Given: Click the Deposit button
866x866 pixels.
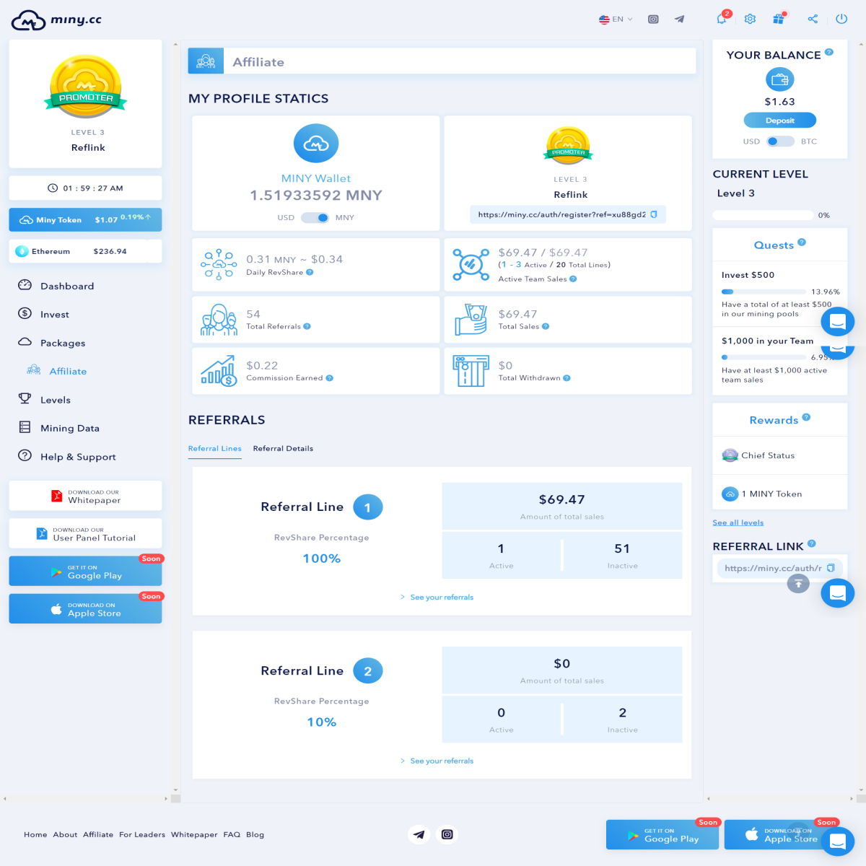Looking at the screenshot, I should click(x=780, y=121).
